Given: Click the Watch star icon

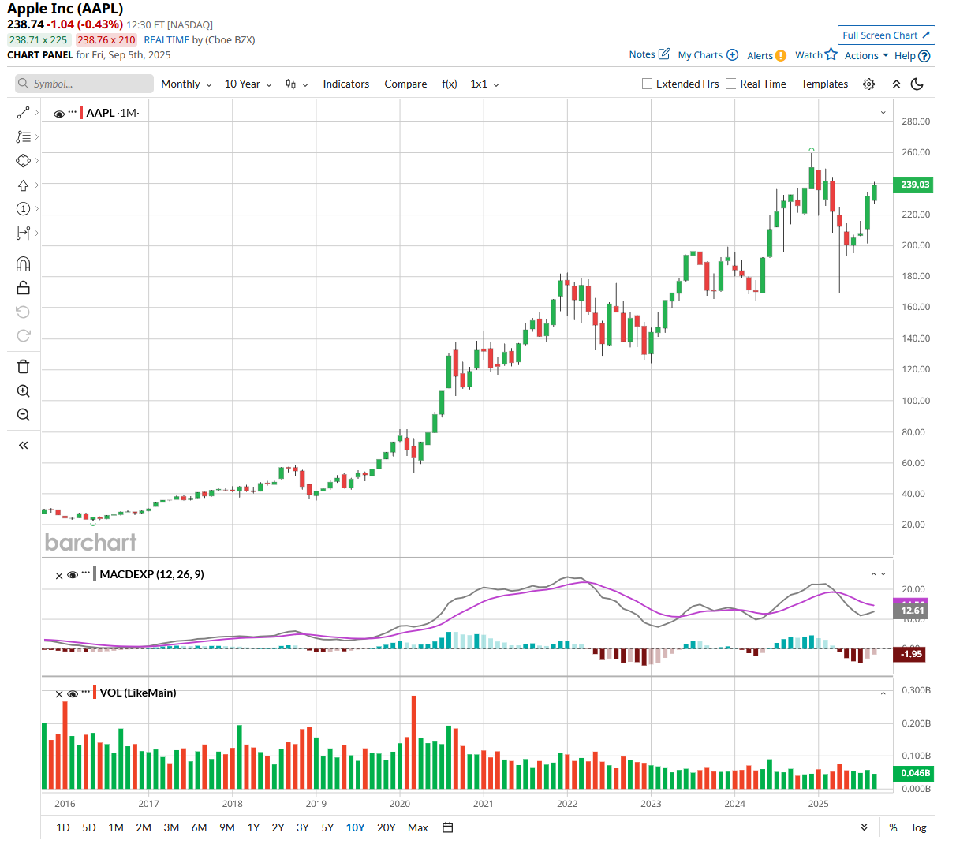Looking at the screenshot, I should pos(831,54).
